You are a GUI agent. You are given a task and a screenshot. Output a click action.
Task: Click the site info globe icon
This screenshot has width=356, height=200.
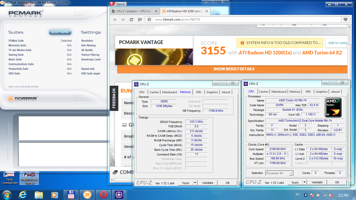149,20
